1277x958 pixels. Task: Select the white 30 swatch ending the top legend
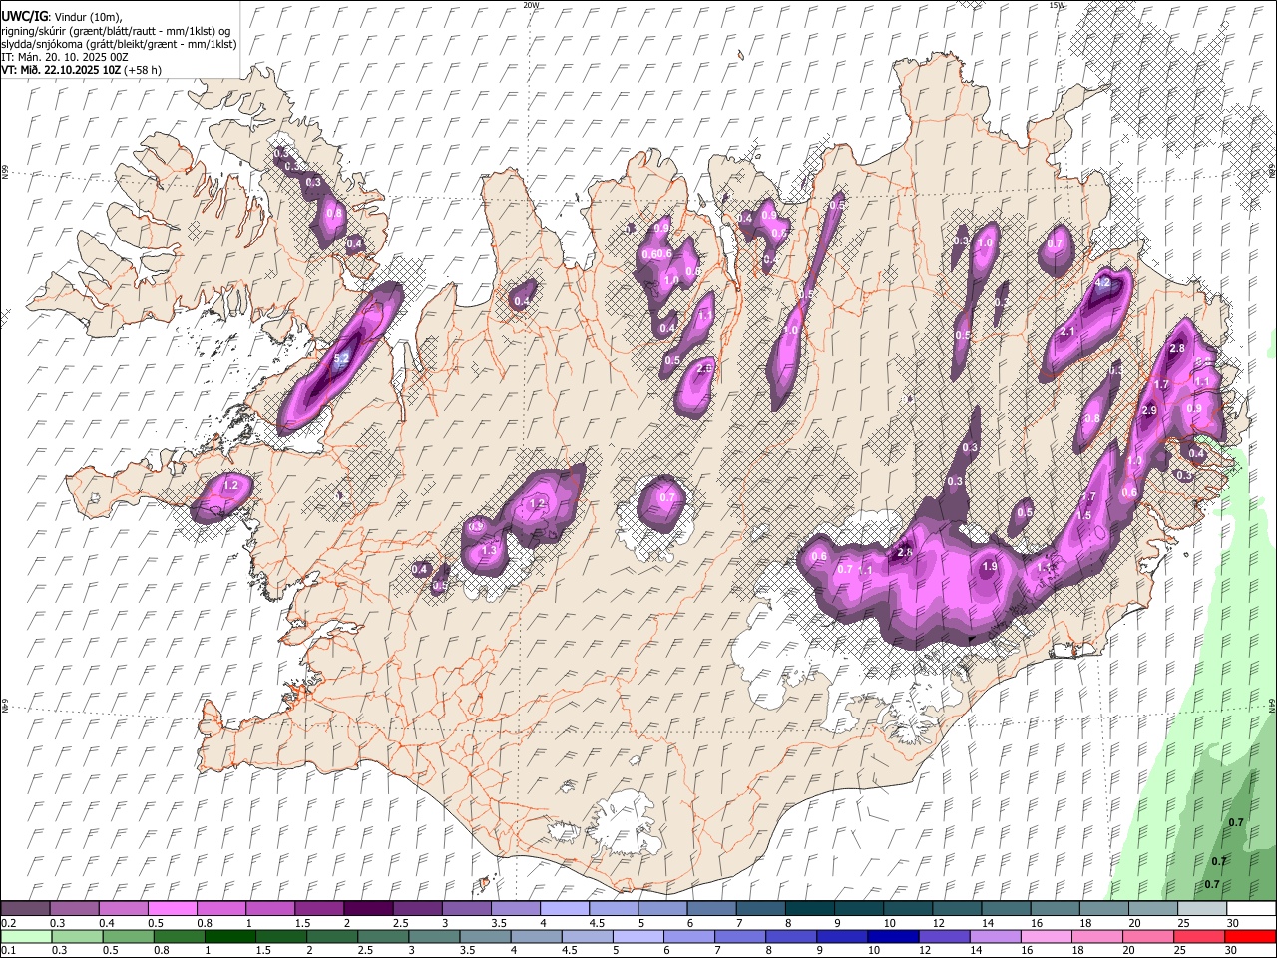pyautogui.click(x=1251, y=909)
